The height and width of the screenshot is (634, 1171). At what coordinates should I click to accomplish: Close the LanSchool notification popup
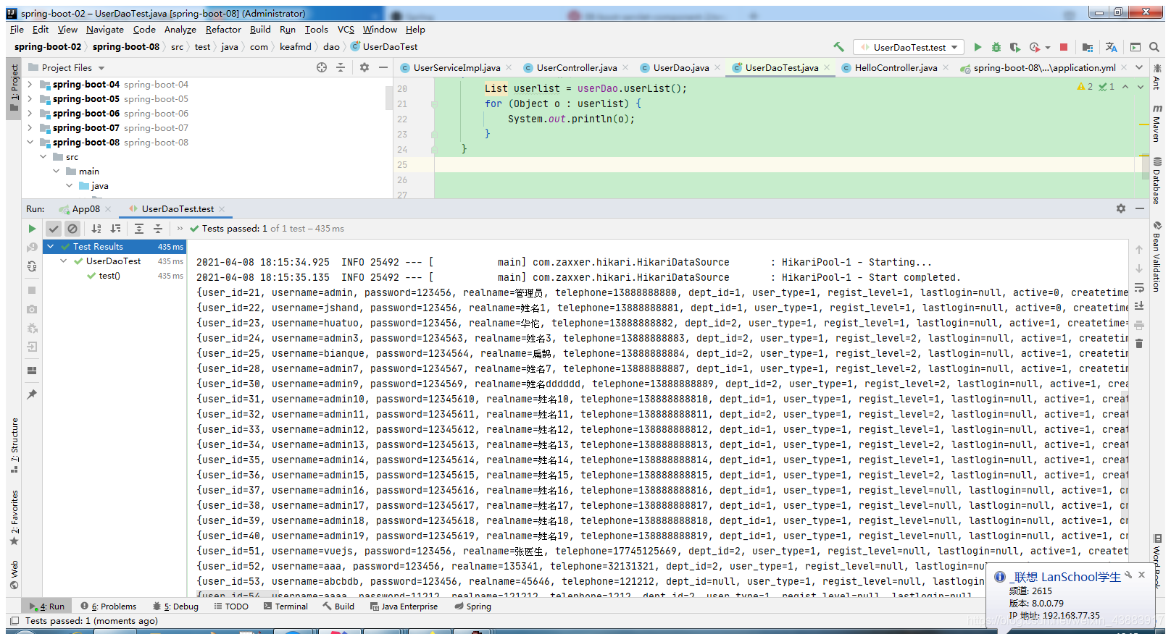click(1141, 575)
